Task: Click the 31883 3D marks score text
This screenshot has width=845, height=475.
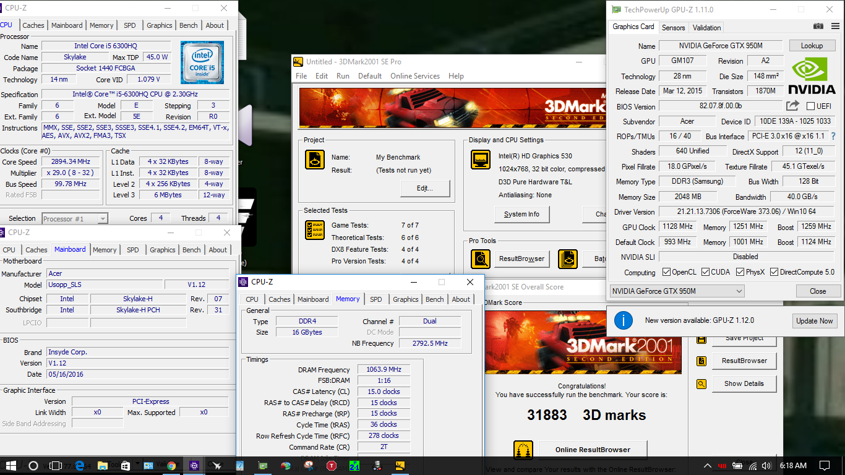Action: point(586,415)
